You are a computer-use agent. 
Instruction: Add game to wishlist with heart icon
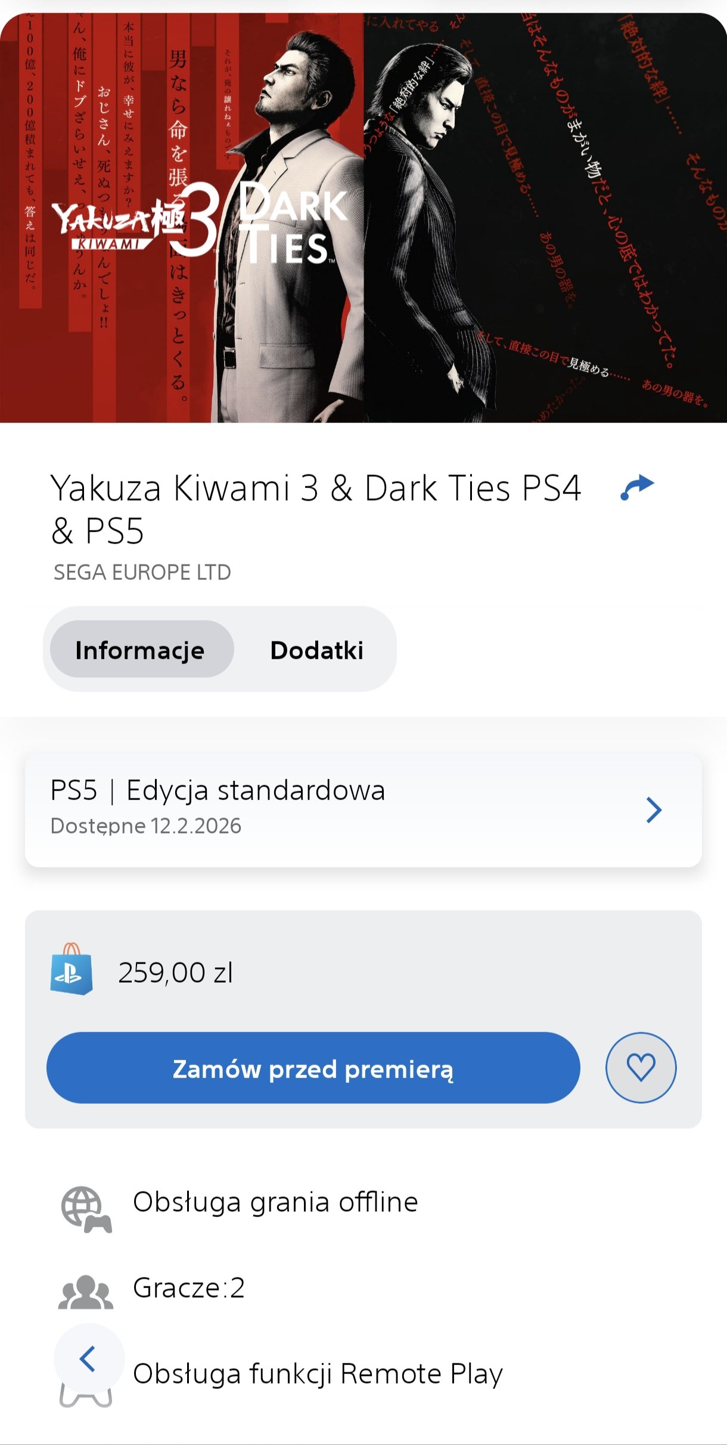coord(641,1067)
